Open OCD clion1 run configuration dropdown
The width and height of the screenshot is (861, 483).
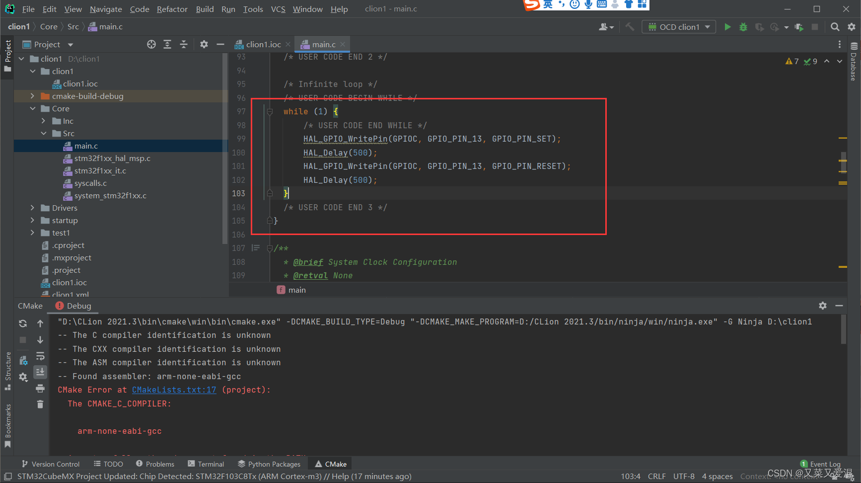pos(679,27)
